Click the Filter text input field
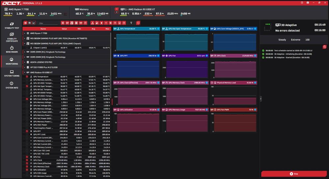This screenshot has width=329, height=179. [48, 23]
